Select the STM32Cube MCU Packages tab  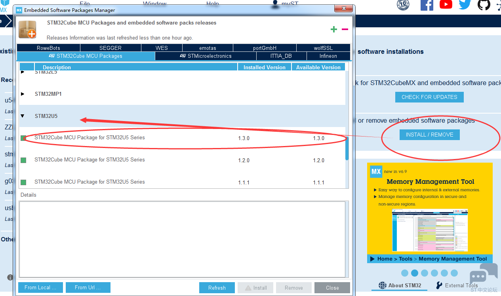[86, 56]
